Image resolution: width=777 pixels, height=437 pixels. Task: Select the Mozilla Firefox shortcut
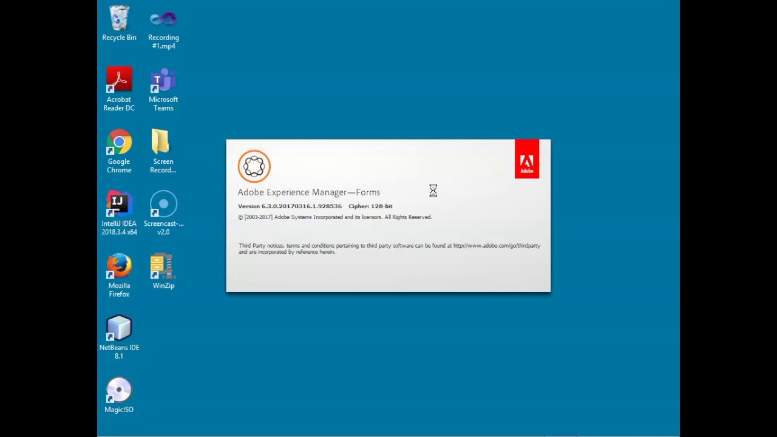pos(119,275)
